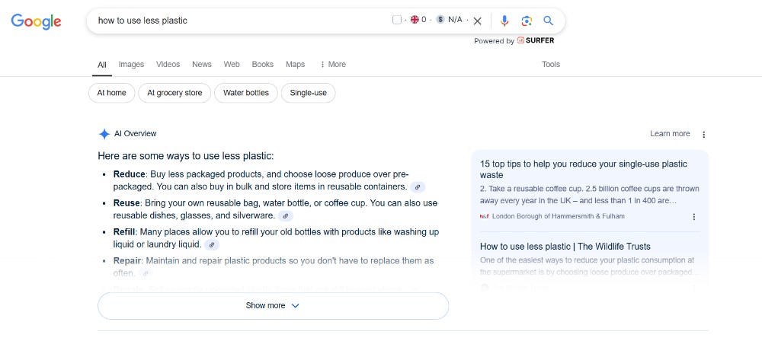Screen dimensions: 762x341
Task: Tick the Surfer checkbox in search bar
Action: 397,20
